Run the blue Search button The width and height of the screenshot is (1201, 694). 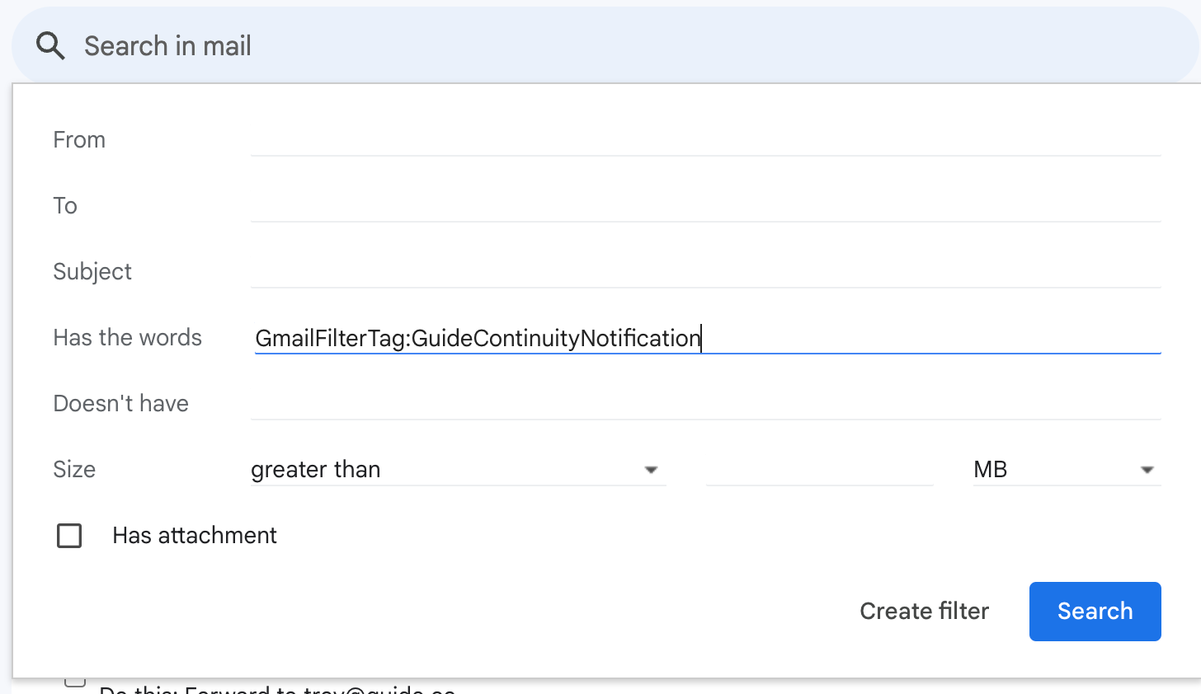tap(1095, 611)
